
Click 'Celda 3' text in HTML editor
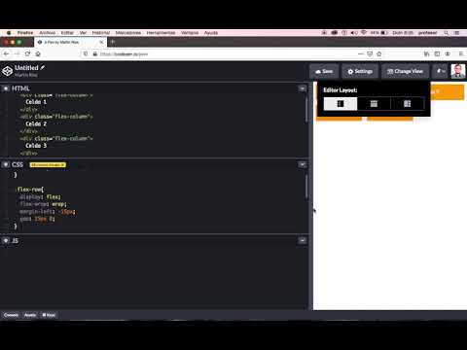click(x=36, y=146)
